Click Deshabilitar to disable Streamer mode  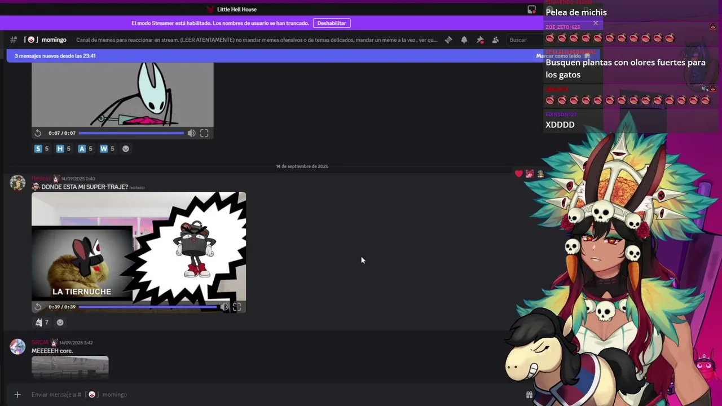(332, 23)
